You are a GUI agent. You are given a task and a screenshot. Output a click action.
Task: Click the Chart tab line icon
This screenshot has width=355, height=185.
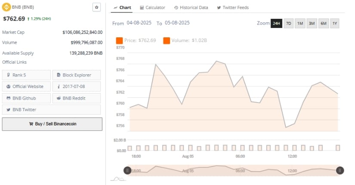coord(115,8)
